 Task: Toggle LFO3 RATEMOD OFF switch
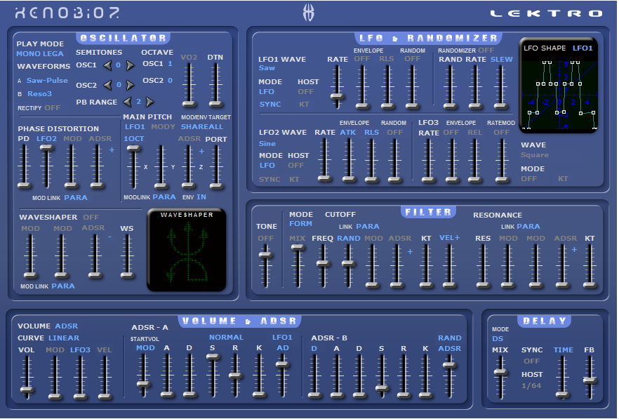501,132
